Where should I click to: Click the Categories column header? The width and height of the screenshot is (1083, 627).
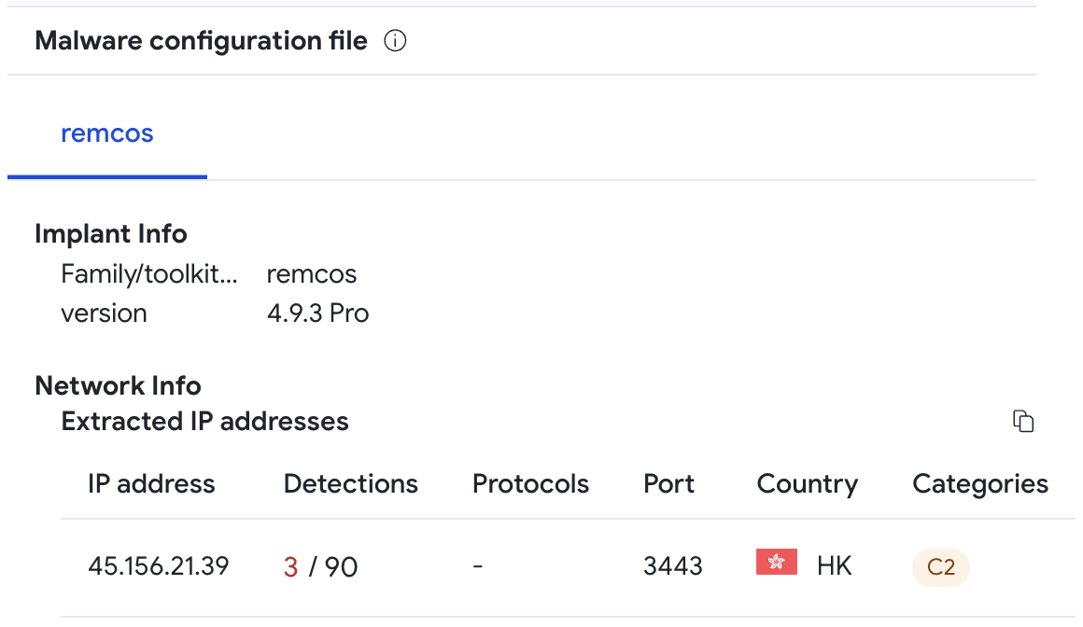point(980,484)
